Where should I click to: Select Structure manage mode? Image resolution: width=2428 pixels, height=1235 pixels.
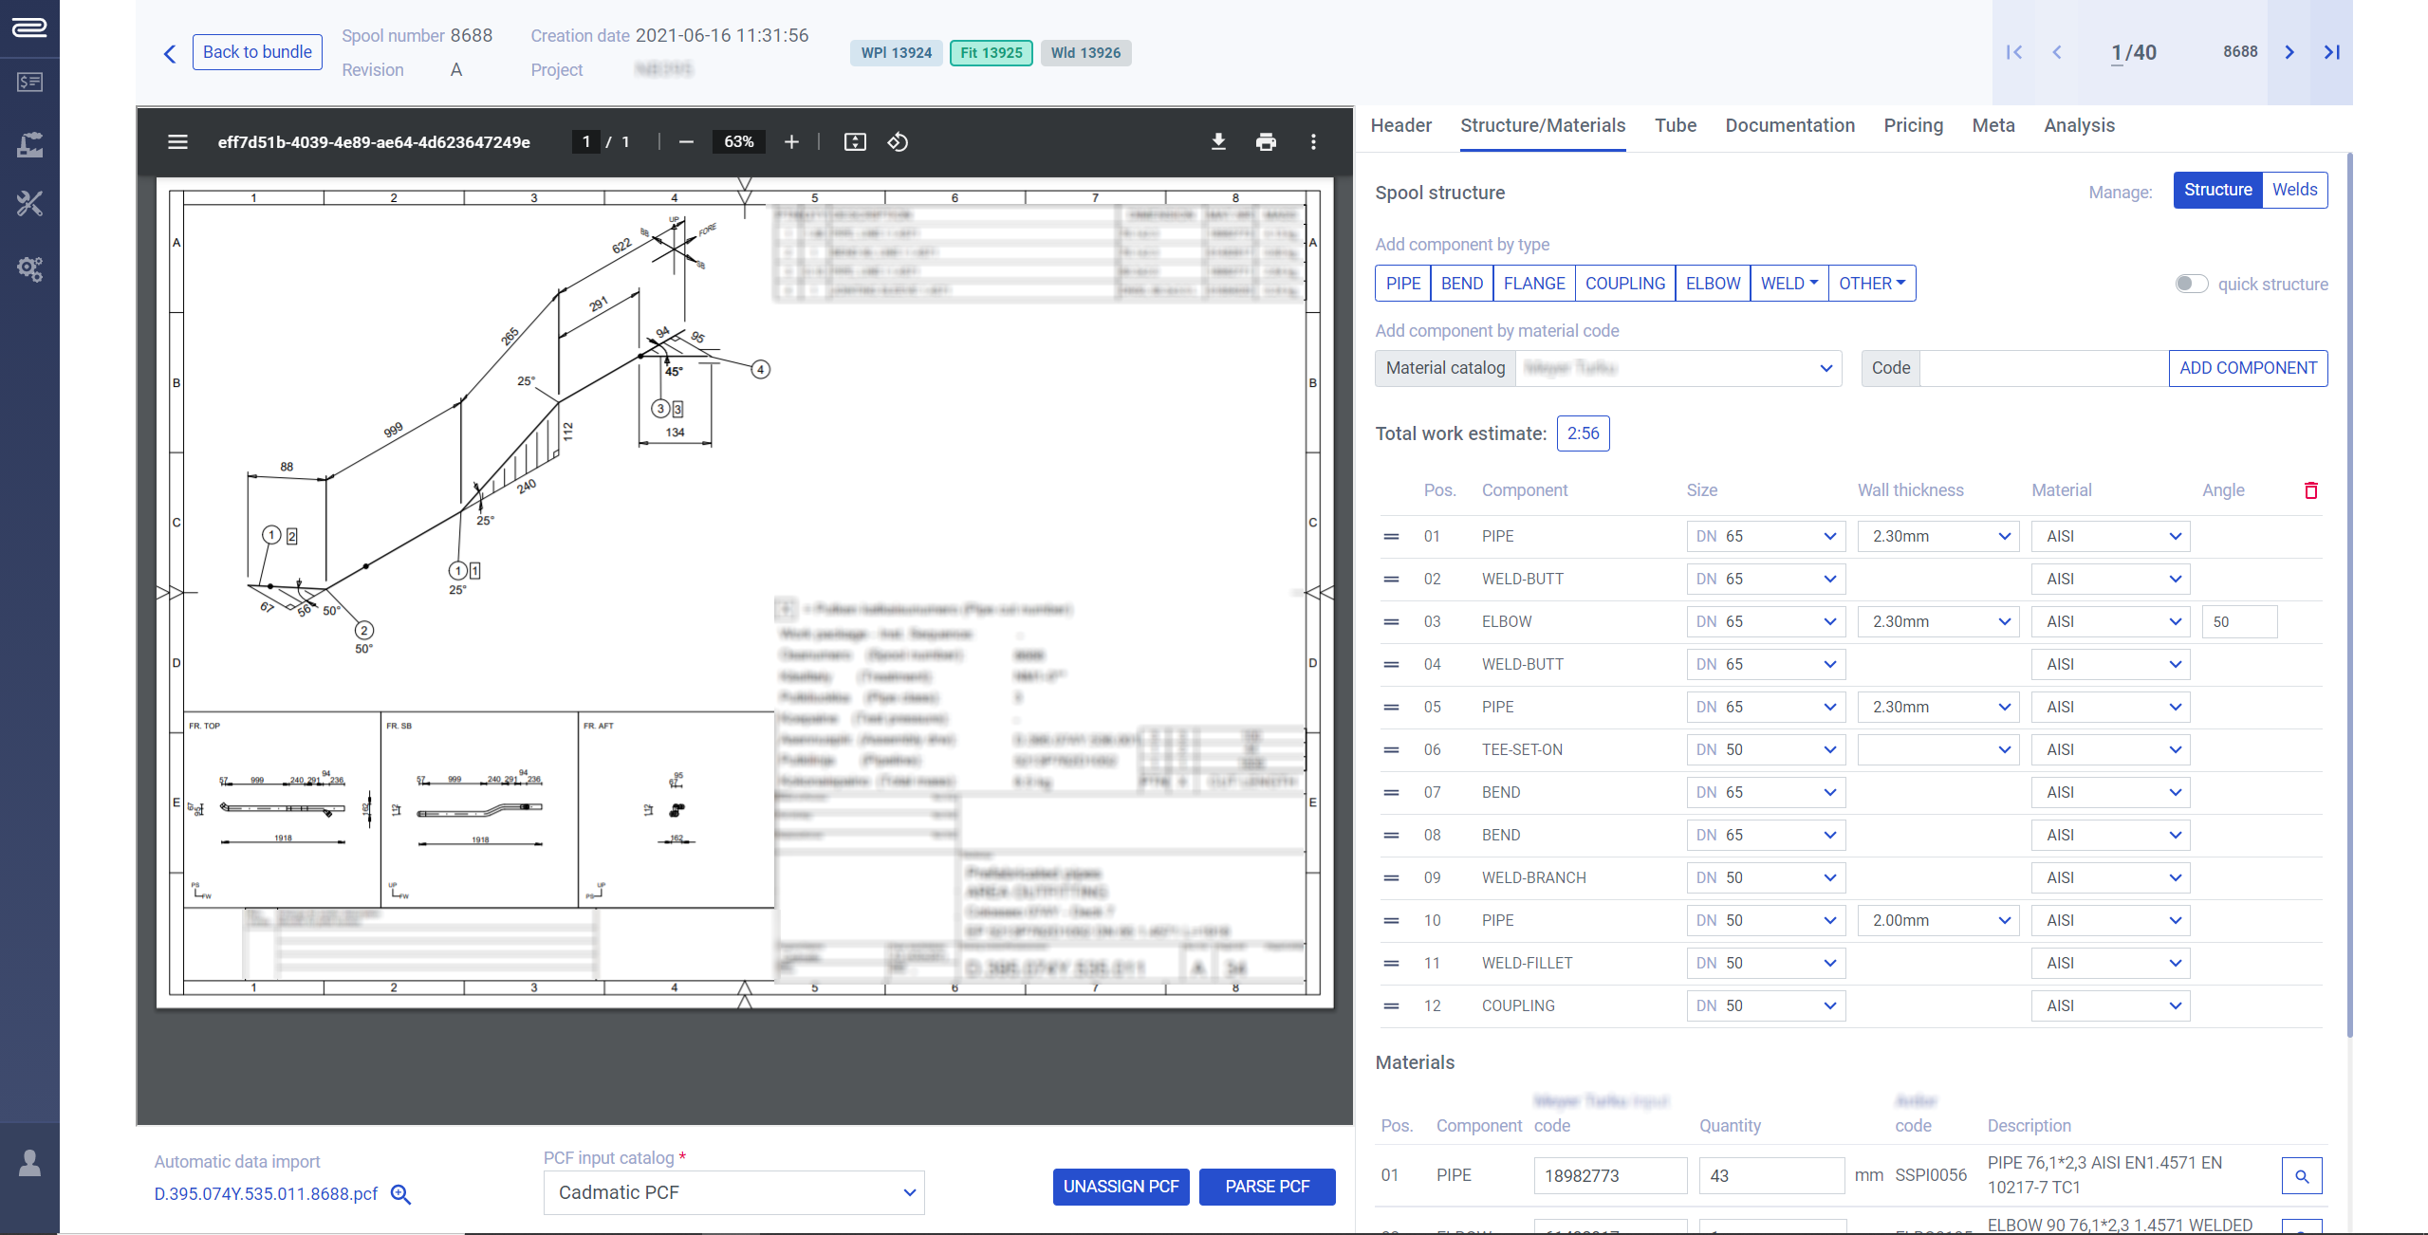(x=2216, y=190)
